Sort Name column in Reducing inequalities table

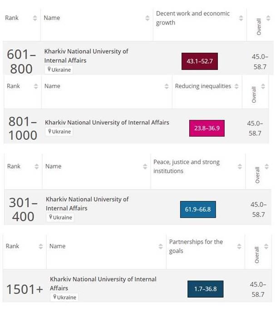[167, 86]
